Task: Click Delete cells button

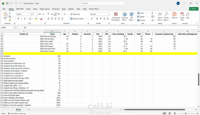Action: (x=141, y=17)
